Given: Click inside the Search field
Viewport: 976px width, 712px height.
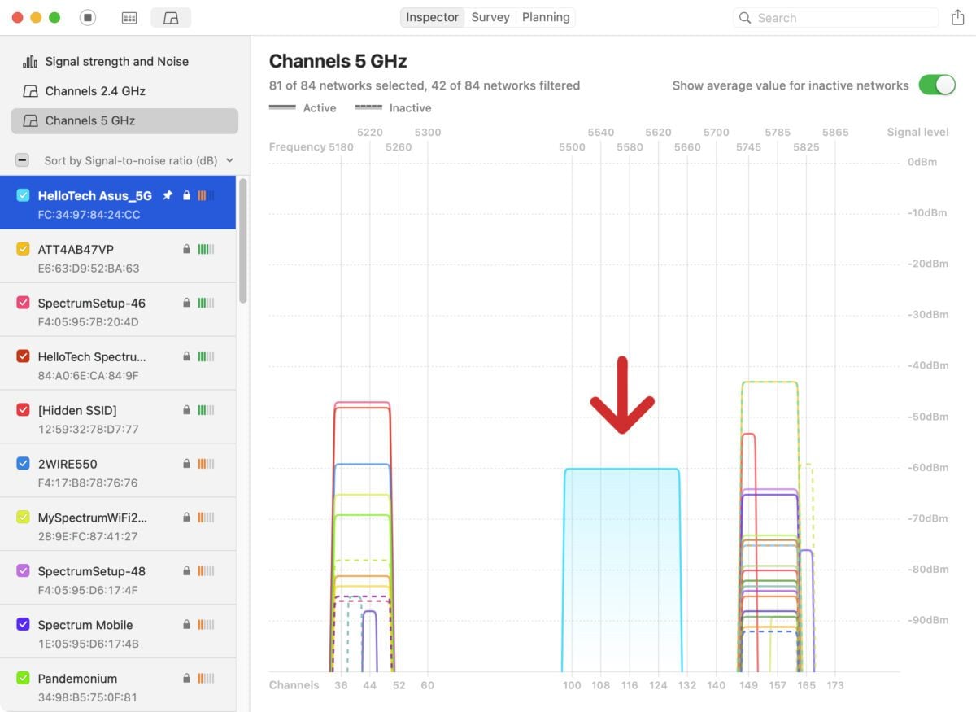Looking at the screenshot, I should pyautogui.click(x=835, y=17).
